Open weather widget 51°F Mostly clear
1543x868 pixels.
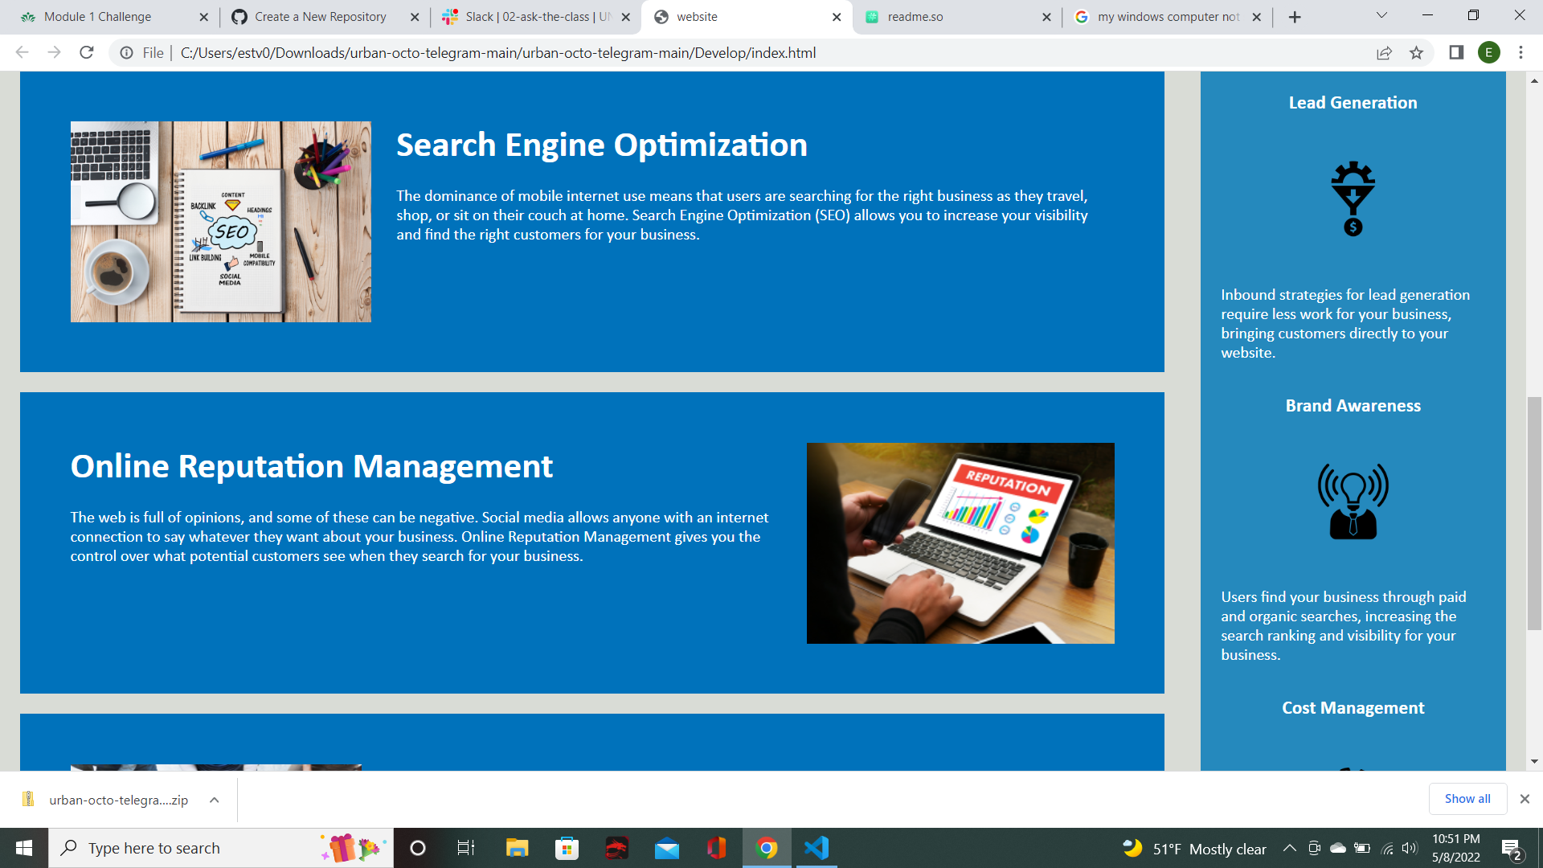1194,849
